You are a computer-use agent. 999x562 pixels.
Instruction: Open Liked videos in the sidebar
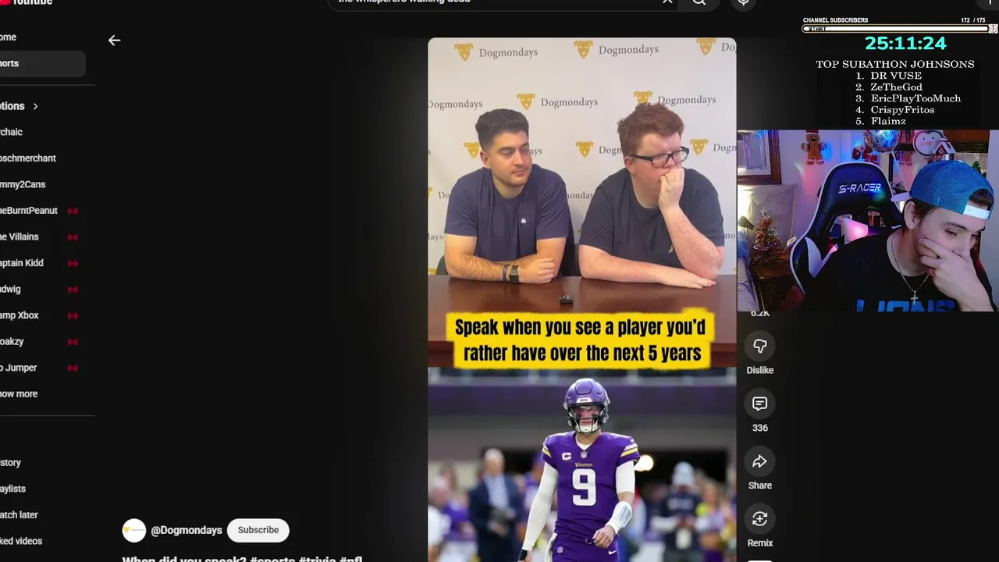(x=43, y=541)
